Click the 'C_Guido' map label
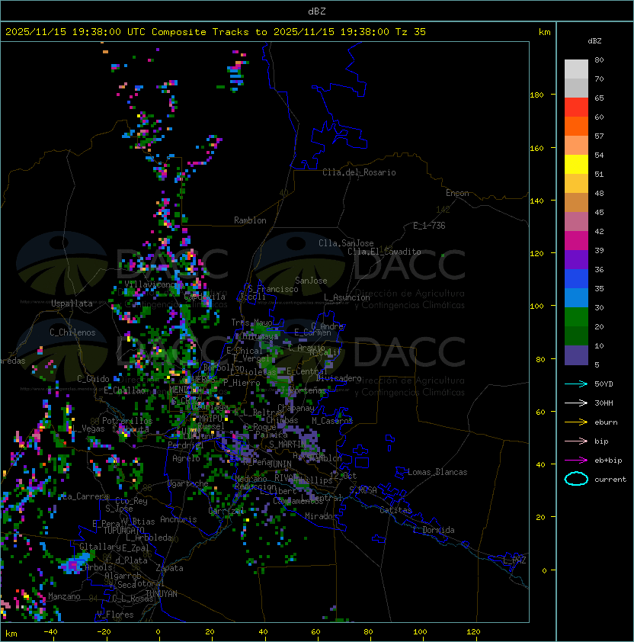 point(93,379)
